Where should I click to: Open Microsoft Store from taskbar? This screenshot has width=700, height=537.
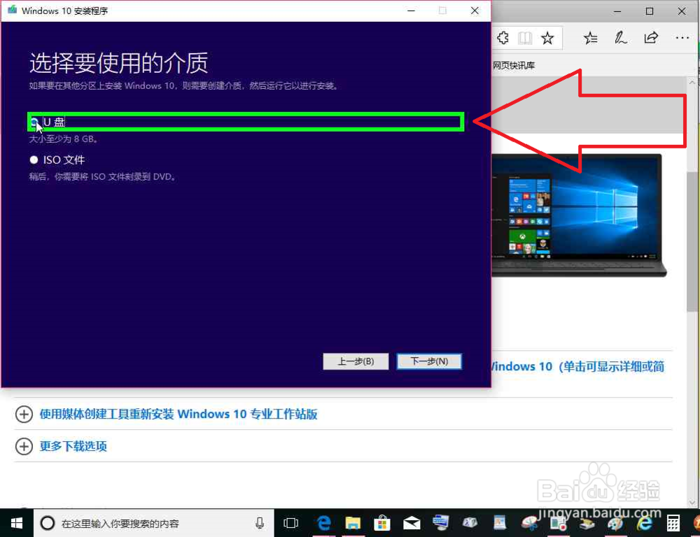[382, 523]
